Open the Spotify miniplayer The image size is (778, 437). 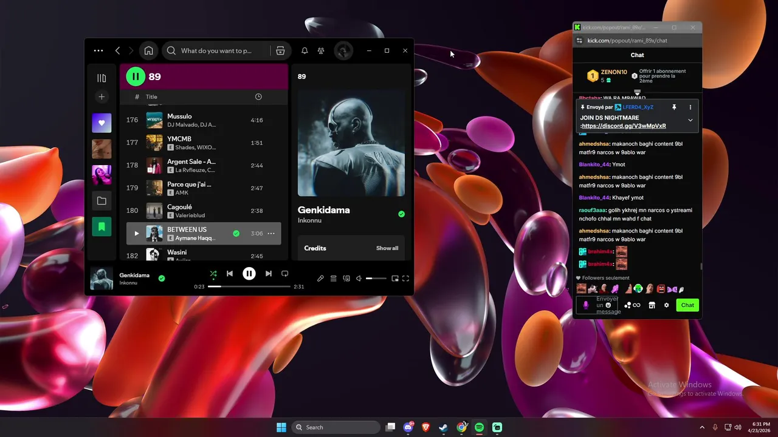(x=395, y=279)
